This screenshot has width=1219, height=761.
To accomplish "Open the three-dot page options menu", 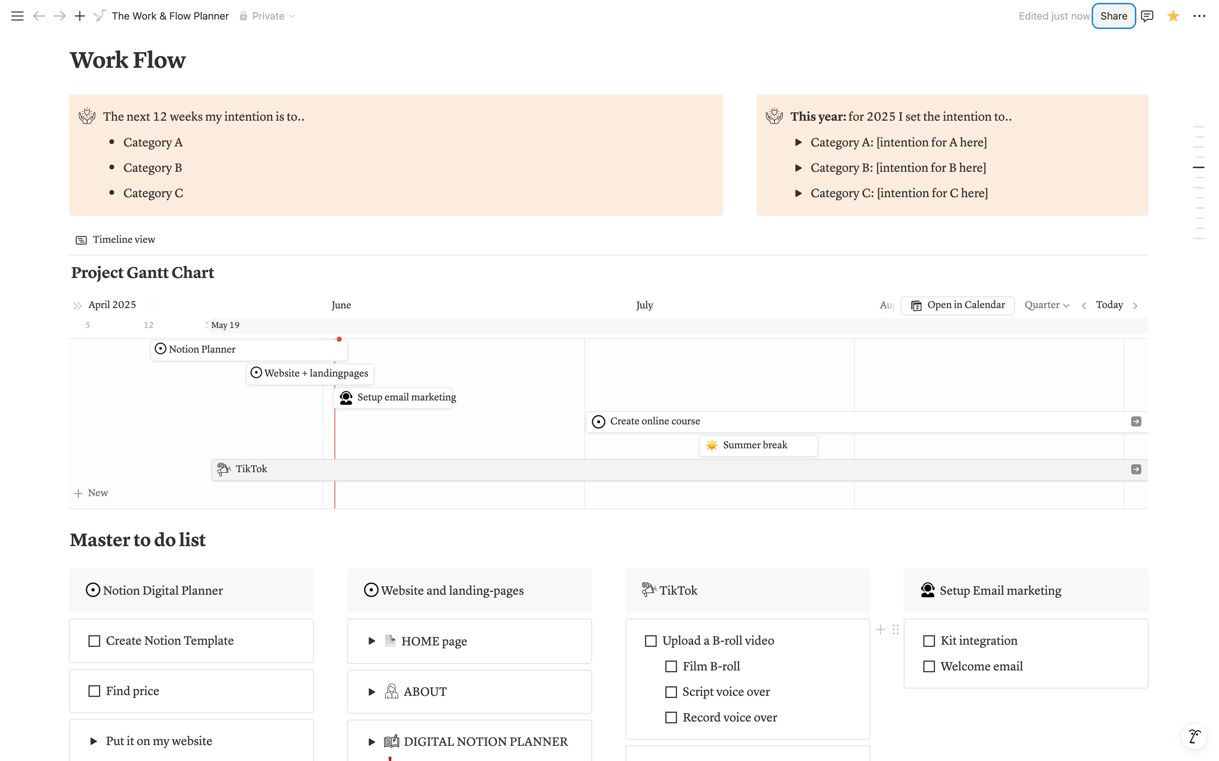I will [1199, 16].
